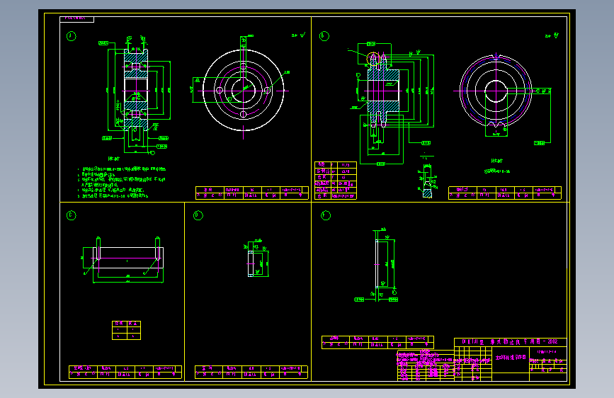Select the circular pulley front view with bolt holes
The image size is (614, 398).
pos(243,91)
